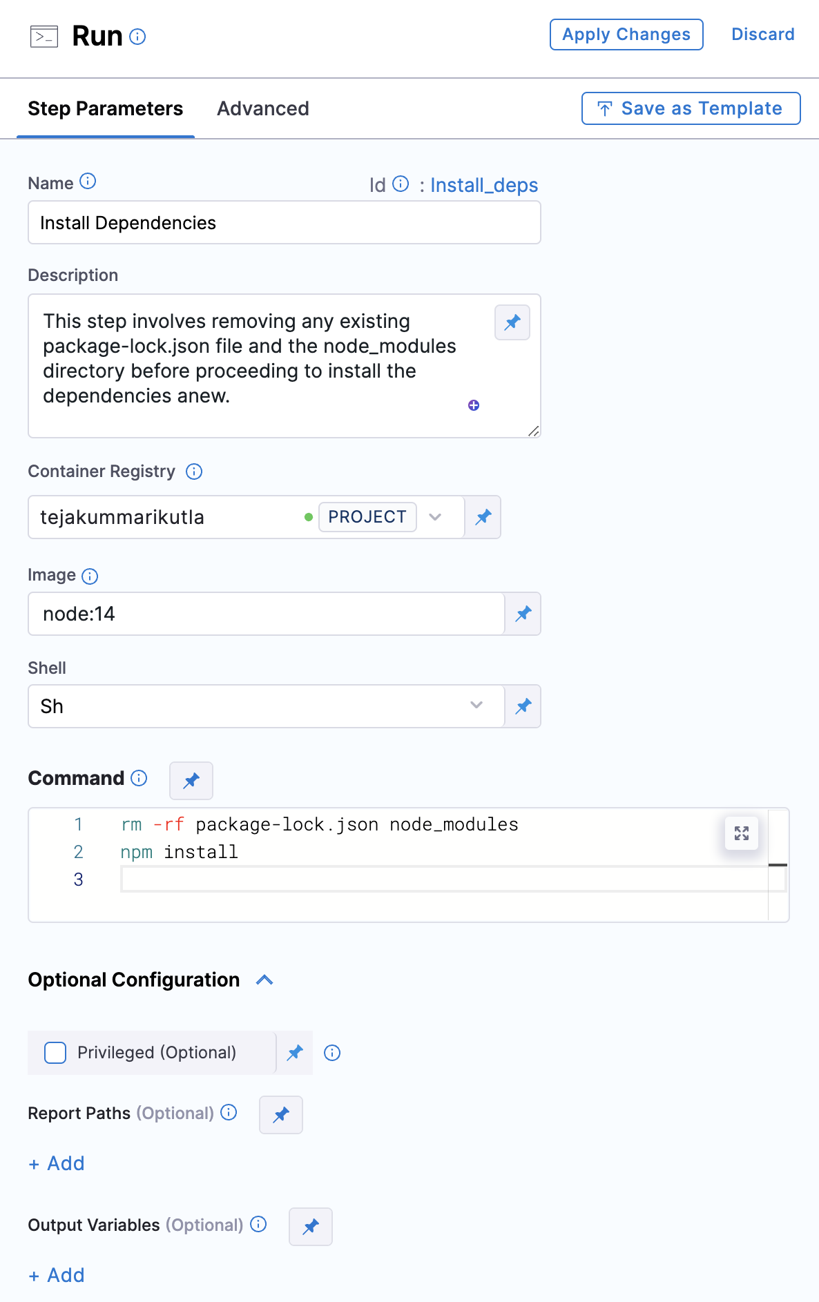The image size is (819, 1302).
Task: Expand the command editor to fullscreen
Action: (x=742, y=833)
